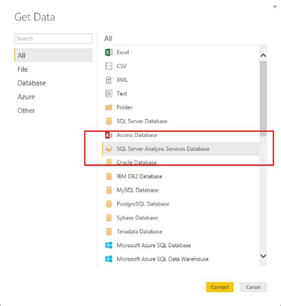
Task: Click the Teradata Database cylinder icon
Action: [108, 231]
